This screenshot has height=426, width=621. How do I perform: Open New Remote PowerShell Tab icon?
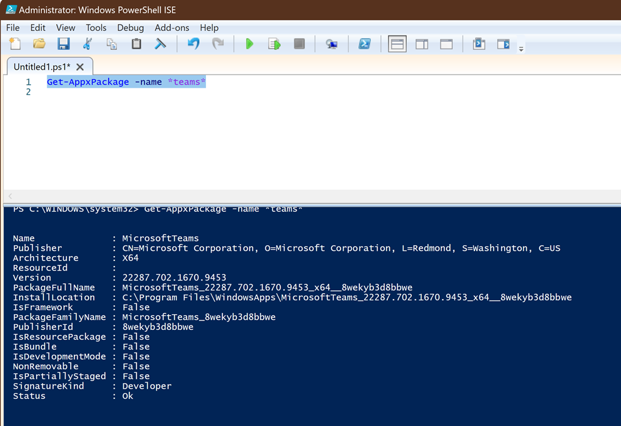[x=332, y=44]
